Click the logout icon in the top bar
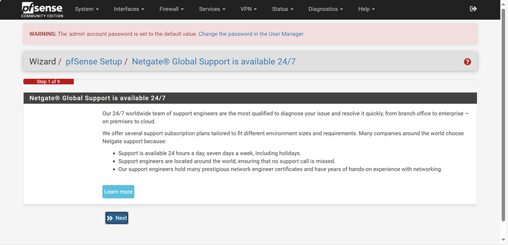The height and width of the screenshot is (245, 508). 473,9
